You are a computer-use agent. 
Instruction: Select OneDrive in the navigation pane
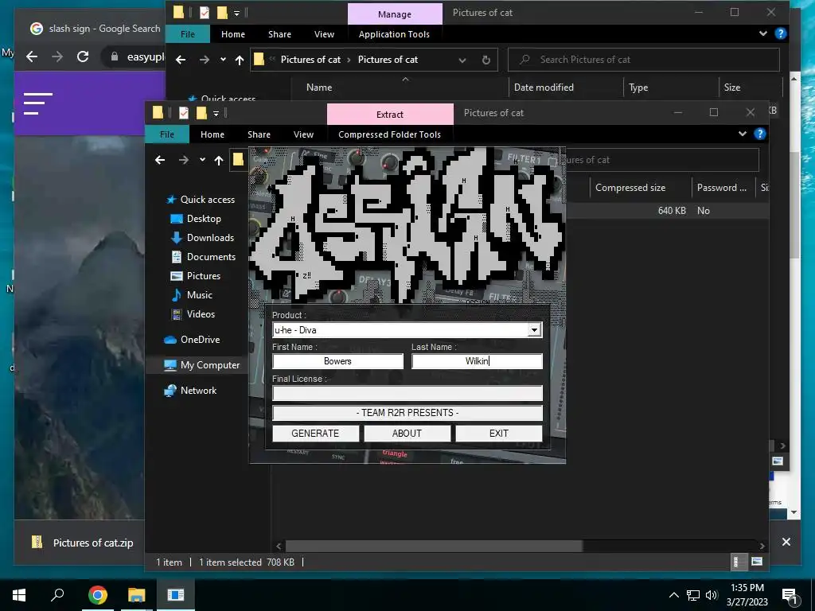click(x=193, y=340)
